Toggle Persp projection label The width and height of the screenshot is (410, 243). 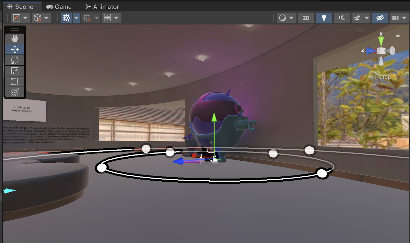(380, 76)
